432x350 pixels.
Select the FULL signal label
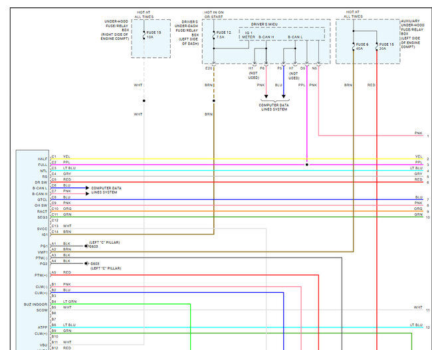point(43,165)
